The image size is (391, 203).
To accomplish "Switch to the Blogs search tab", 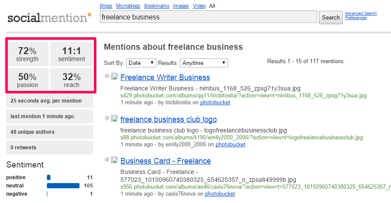I will (106, 6).
